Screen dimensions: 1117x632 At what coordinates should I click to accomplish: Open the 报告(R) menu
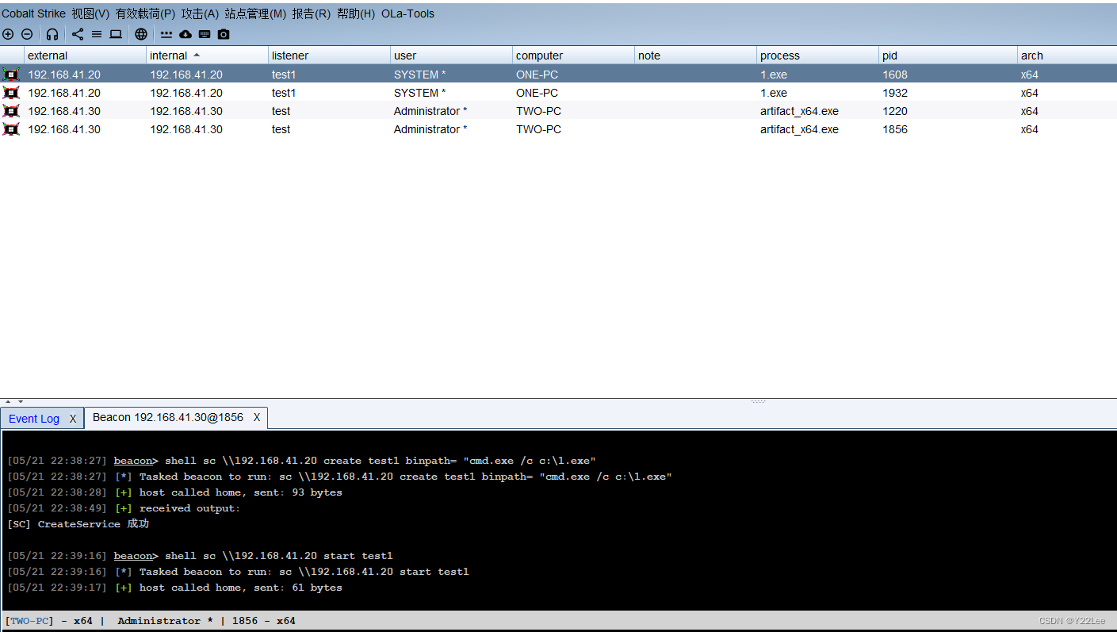pos(311,13)
